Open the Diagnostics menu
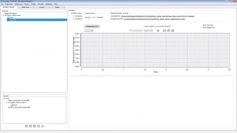Image resolution: width=237 pixels, height=133 pixels. pos(9,4)
